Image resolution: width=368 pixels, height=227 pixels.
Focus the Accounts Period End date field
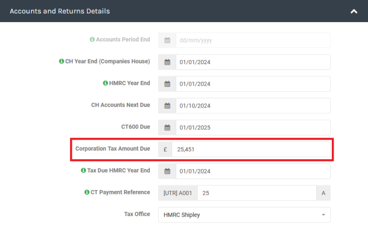253,40
